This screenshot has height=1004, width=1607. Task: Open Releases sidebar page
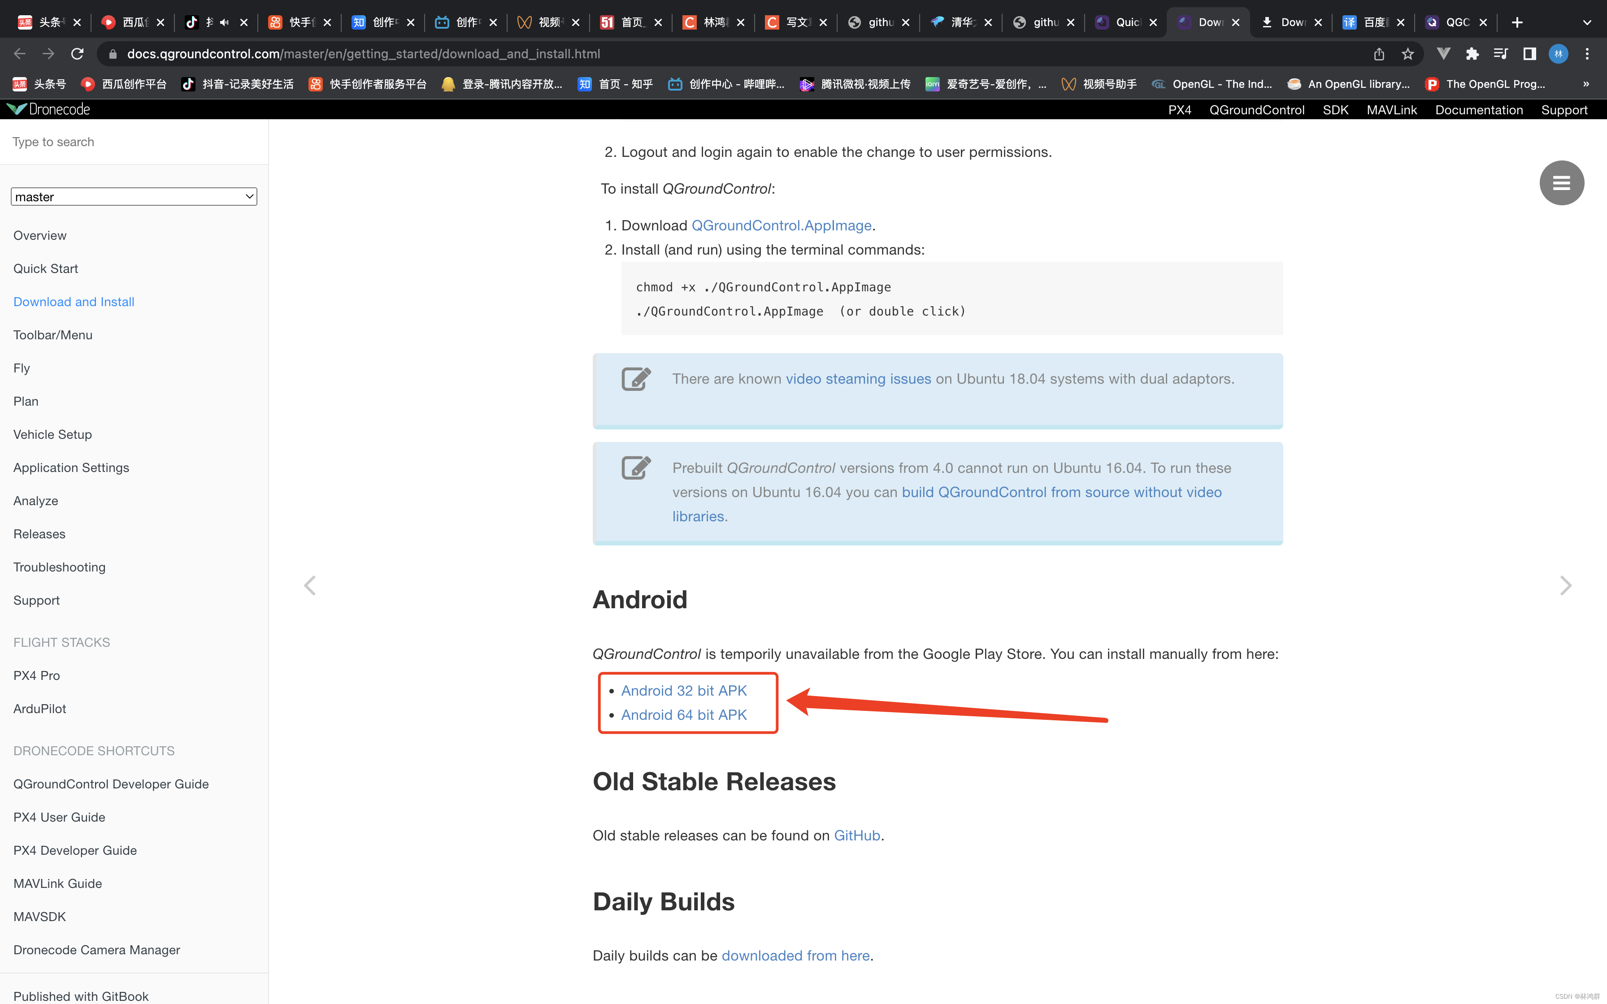pyautogui.click(x=39, y=535)
